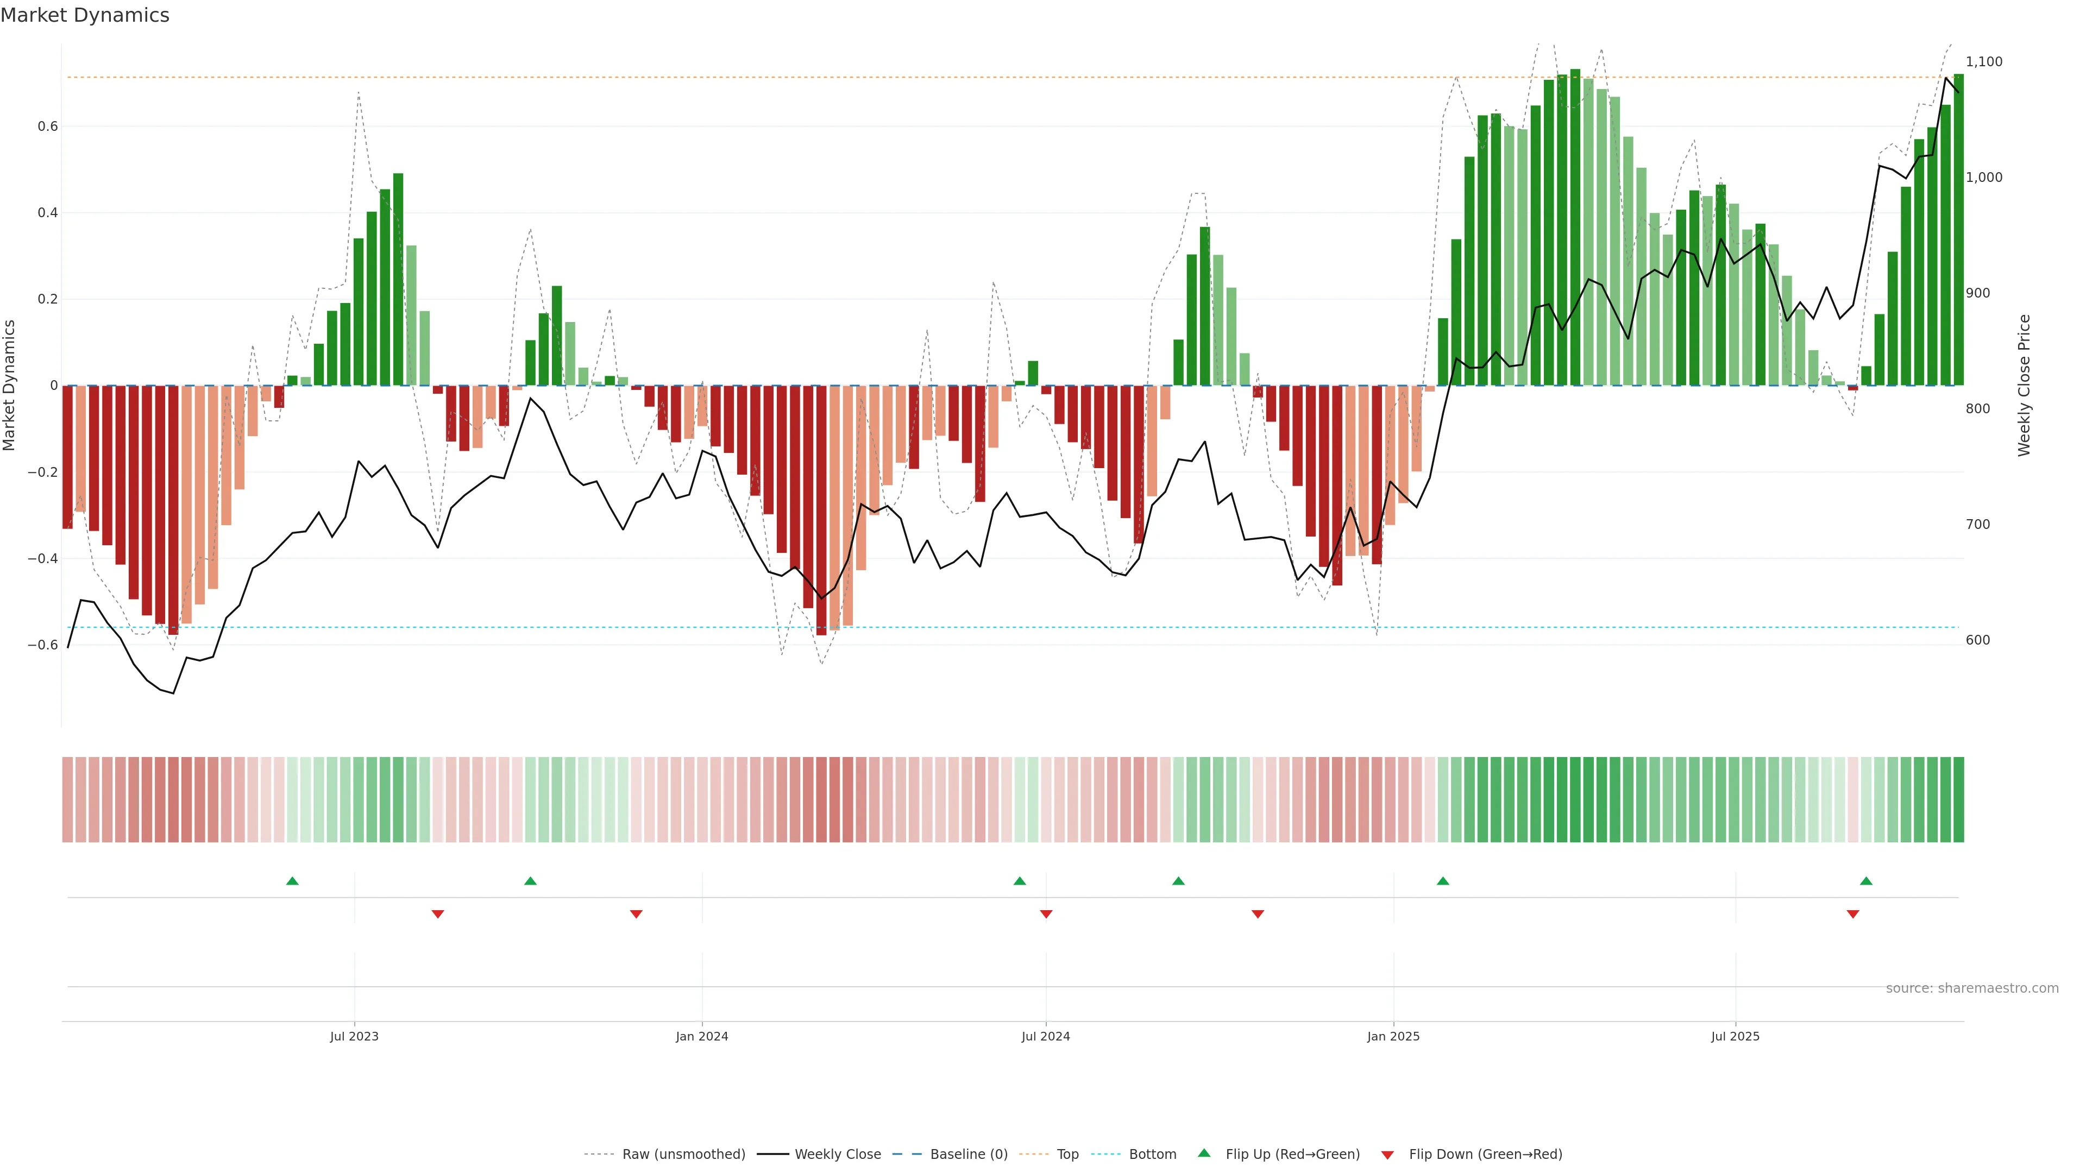Click the red flip-down marker before Jan 2024
The width and height of the screenshot is (2086, 1173).
point(637,914)
